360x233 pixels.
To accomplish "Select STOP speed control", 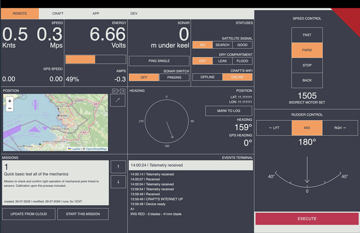I will click(307, 65).
